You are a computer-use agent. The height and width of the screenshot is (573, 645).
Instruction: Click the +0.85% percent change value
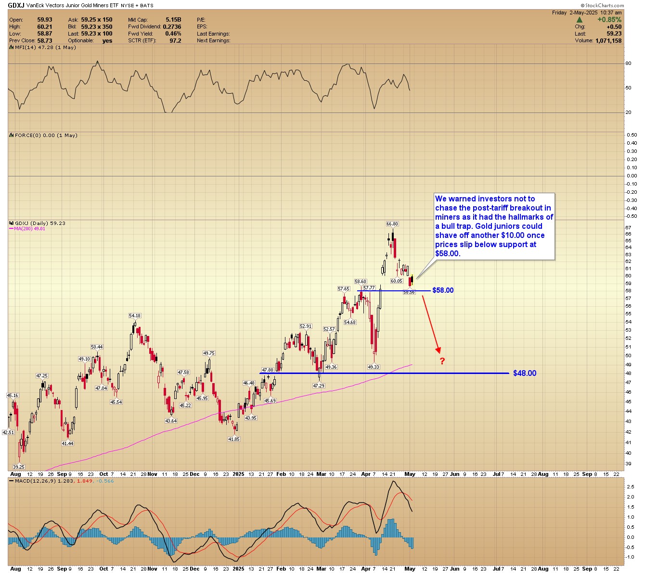609,20
